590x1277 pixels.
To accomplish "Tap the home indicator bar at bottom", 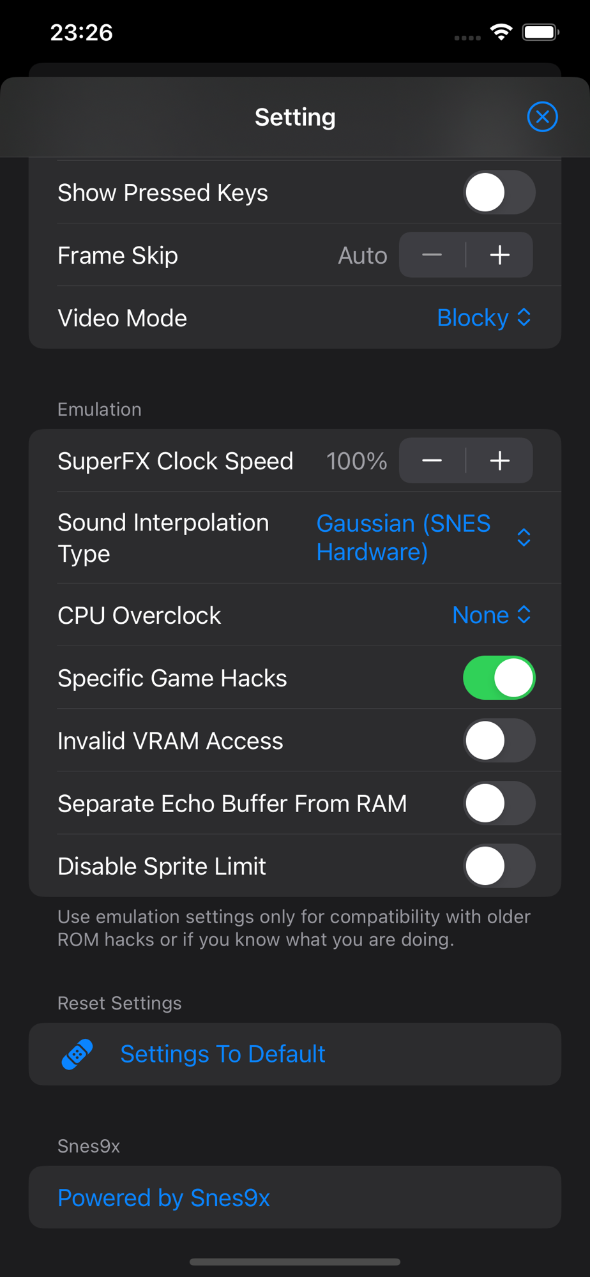I will click(295, 1262).
